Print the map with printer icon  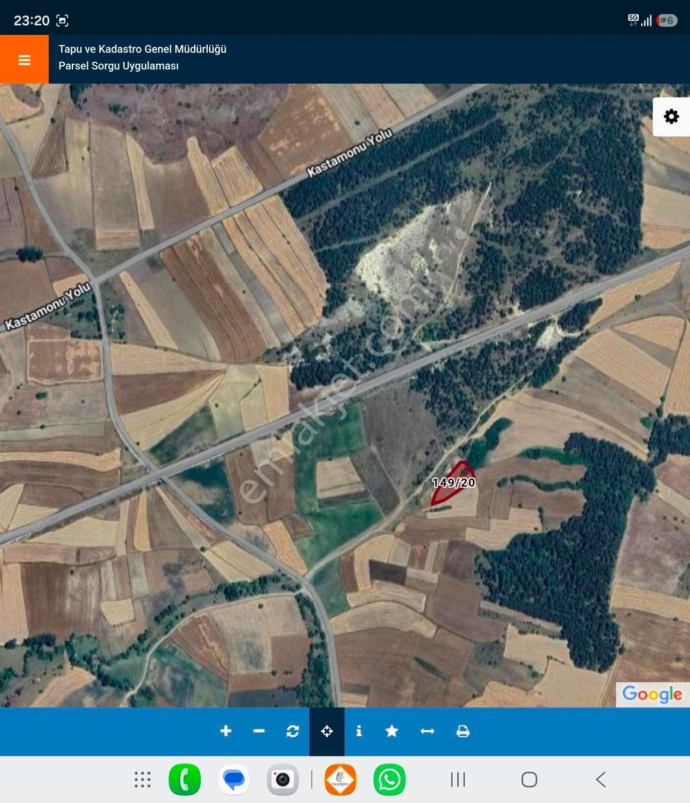point(463,731)
